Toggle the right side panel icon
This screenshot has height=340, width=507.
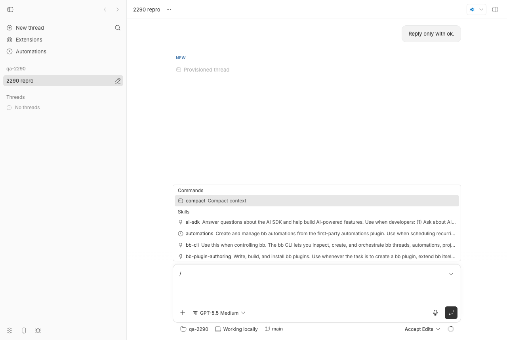(x=495, y=9)
